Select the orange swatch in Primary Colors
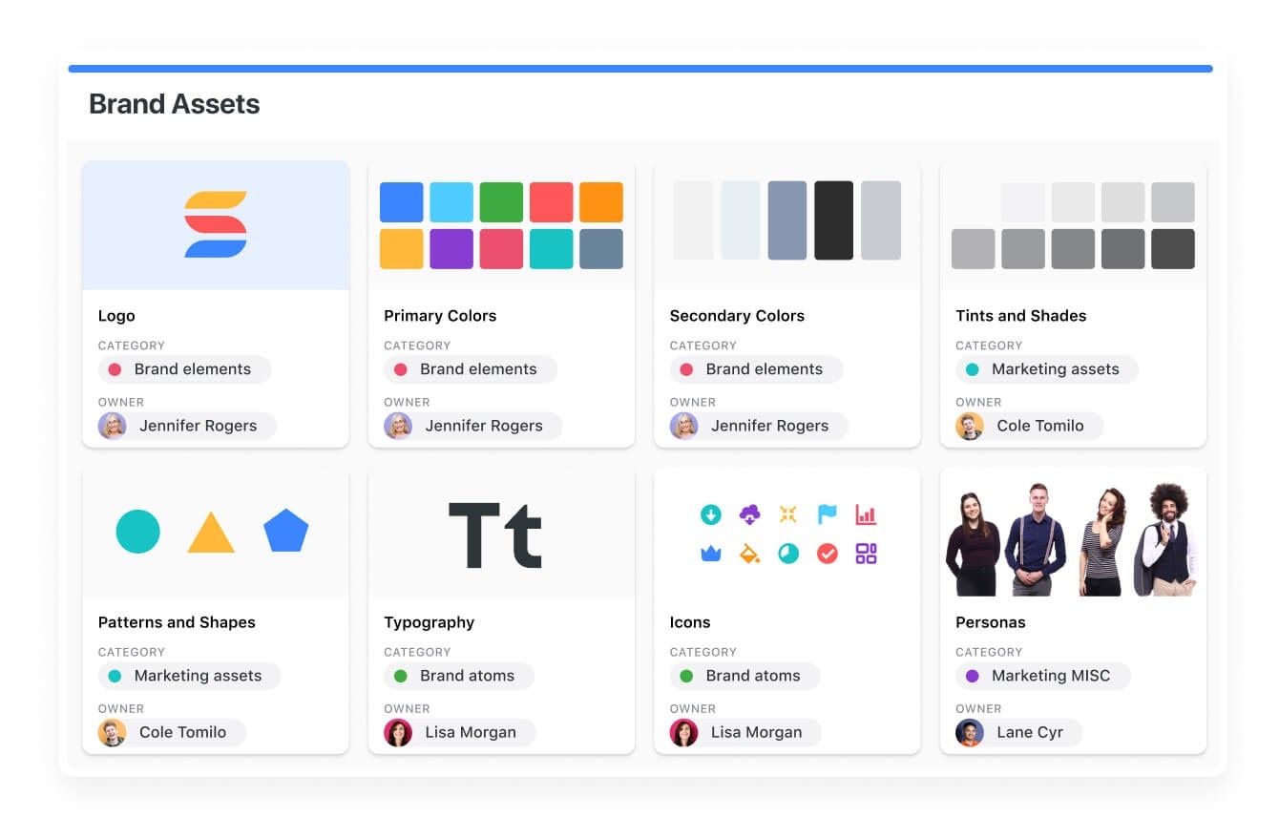This screenshot has height=838, width=1279. tap(601, 202)
